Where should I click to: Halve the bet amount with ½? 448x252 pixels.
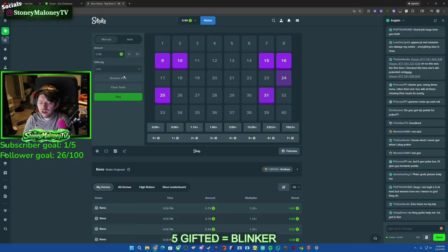129,54
